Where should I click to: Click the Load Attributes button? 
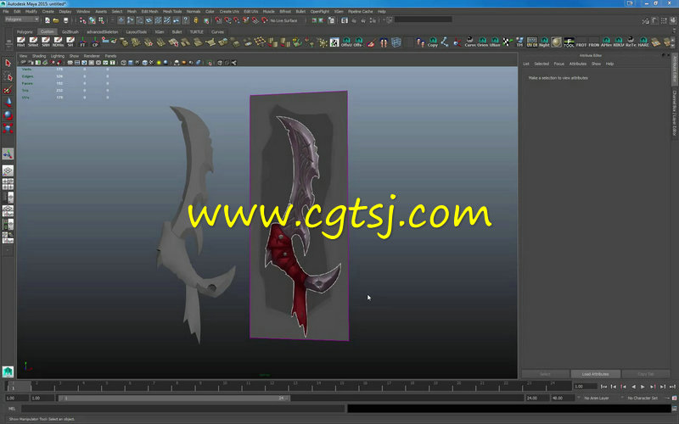[x=596, y=374]
